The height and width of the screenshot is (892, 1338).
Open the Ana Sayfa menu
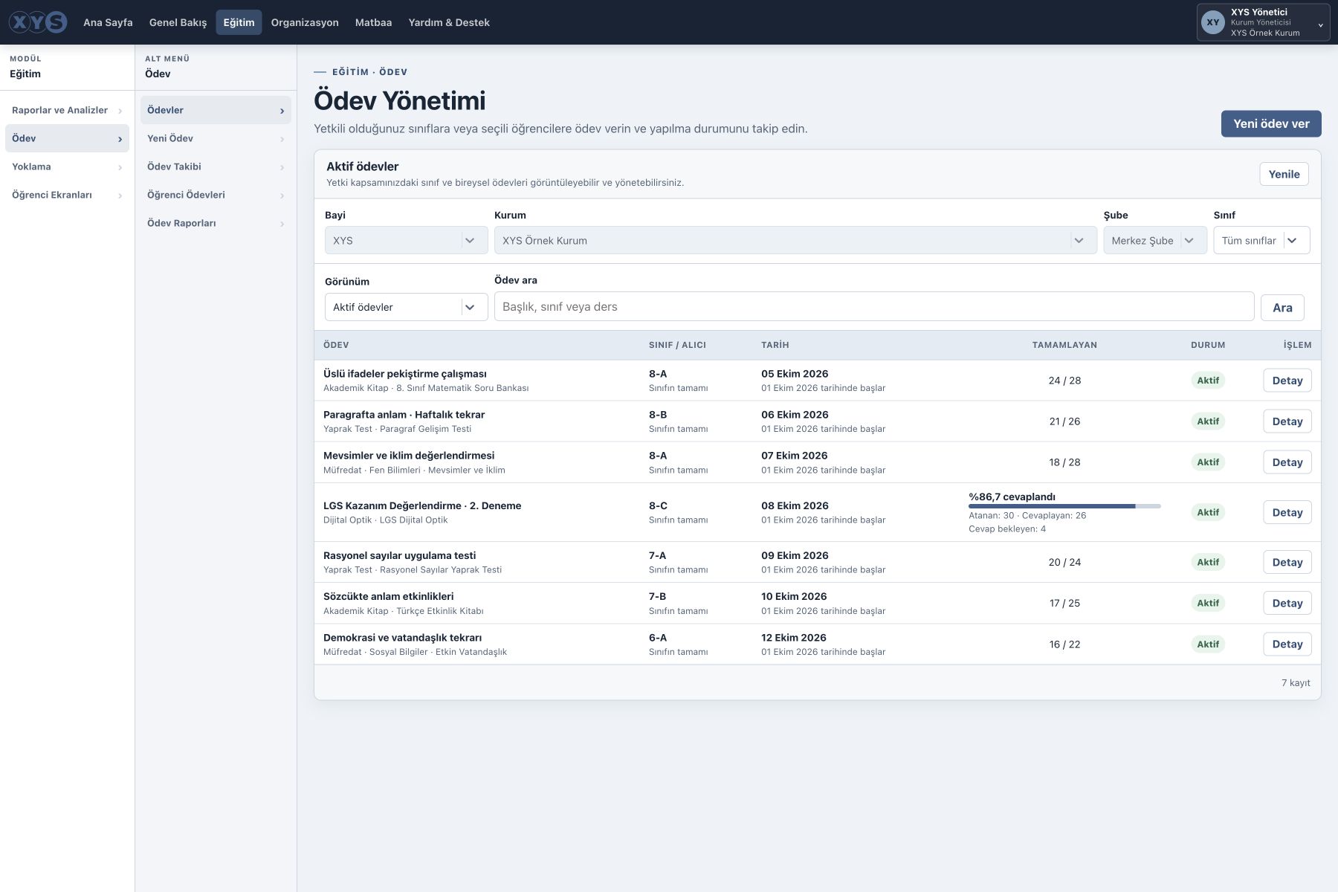(x=108, y=22)
